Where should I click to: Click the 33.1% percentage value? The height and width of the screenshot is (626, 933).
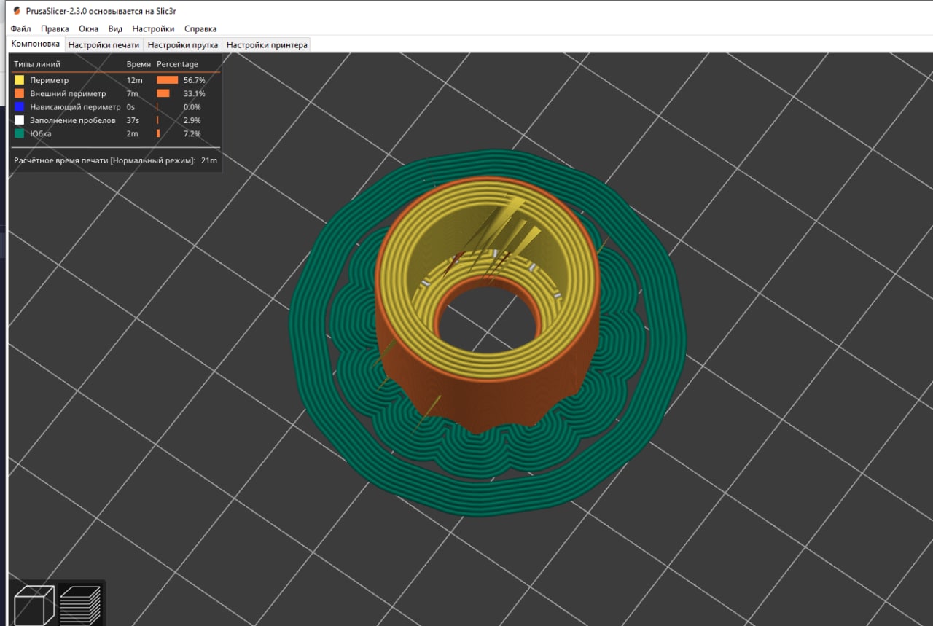194,93
